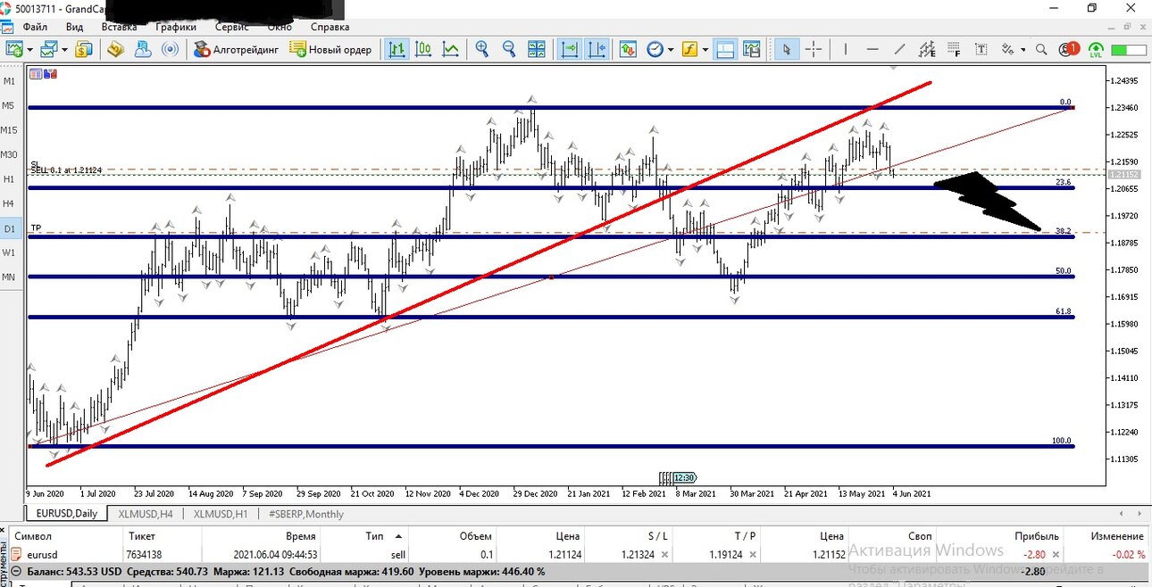This screenshot has height=587, width=1152.
Task: Open the Вид menu
Action: point(74,27)
